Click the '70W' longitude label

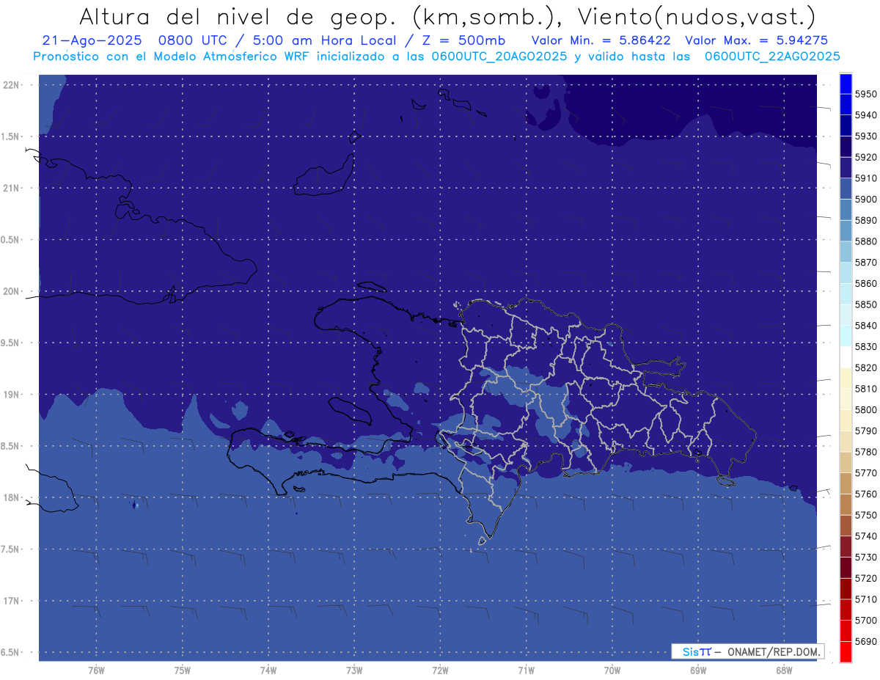612,670
